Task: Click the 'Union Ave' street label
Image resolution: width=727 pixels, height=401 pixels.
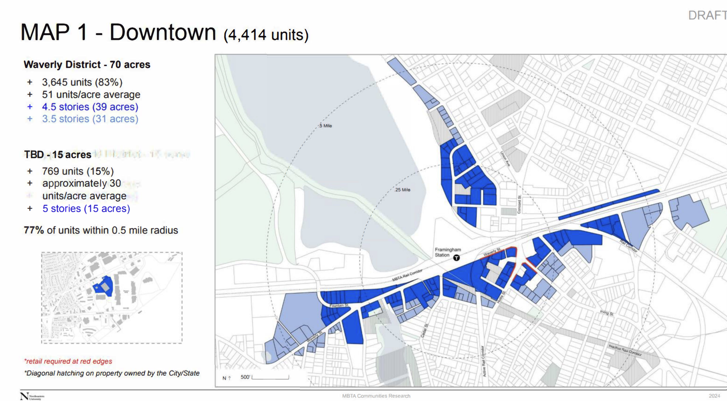Action: click(505, 159)
